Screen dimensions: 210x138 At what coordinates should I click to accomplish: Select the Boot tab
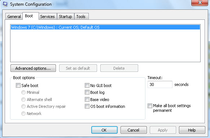tap(31, 16)
